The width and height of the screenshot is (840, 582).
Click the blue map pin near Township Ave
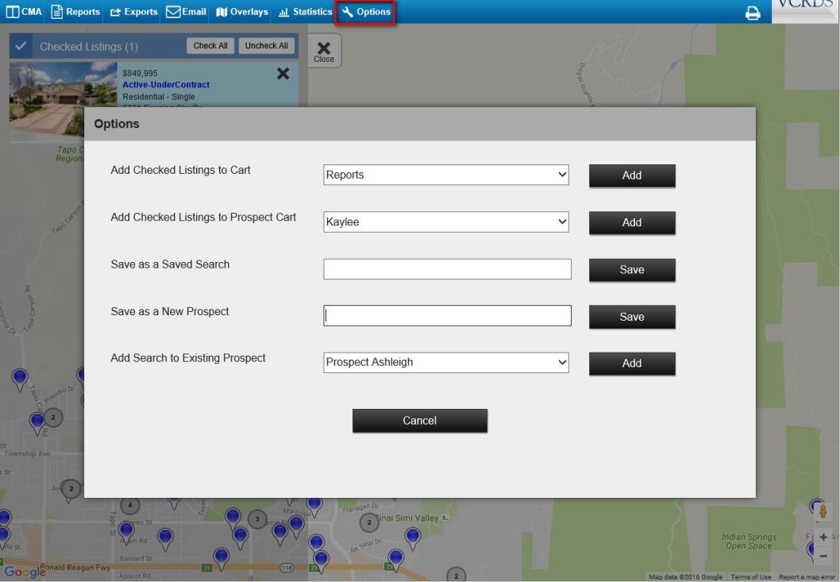coord(37,423)
